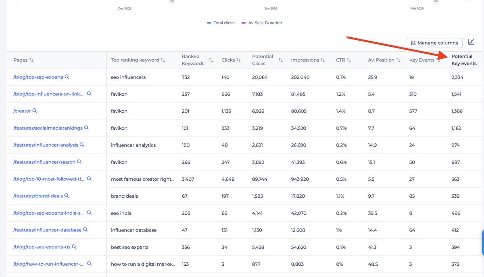Sort by the Clicks column arrows
The image size is (484, 277).
click(239, 60)
